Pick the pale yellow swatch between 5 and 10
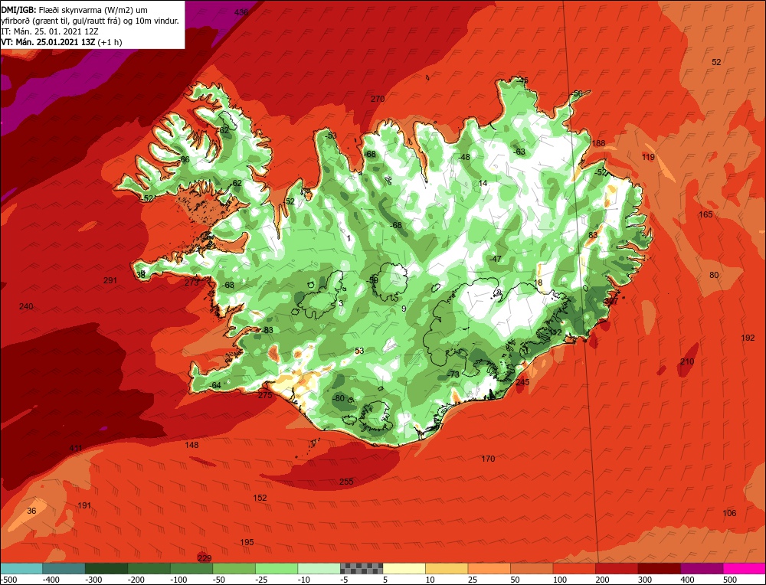The image size is (766, 585). 404,568
